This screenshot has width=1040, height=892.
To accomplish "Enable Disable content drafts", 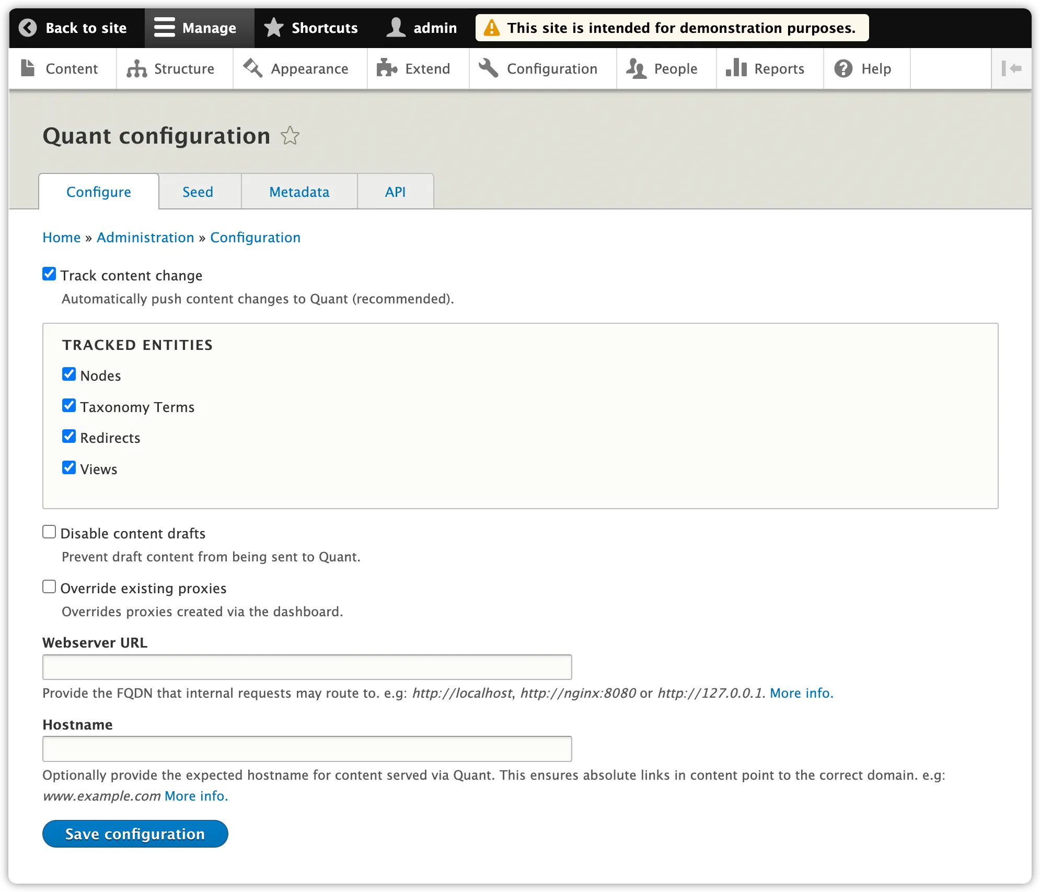I will [x=49, y=531].
